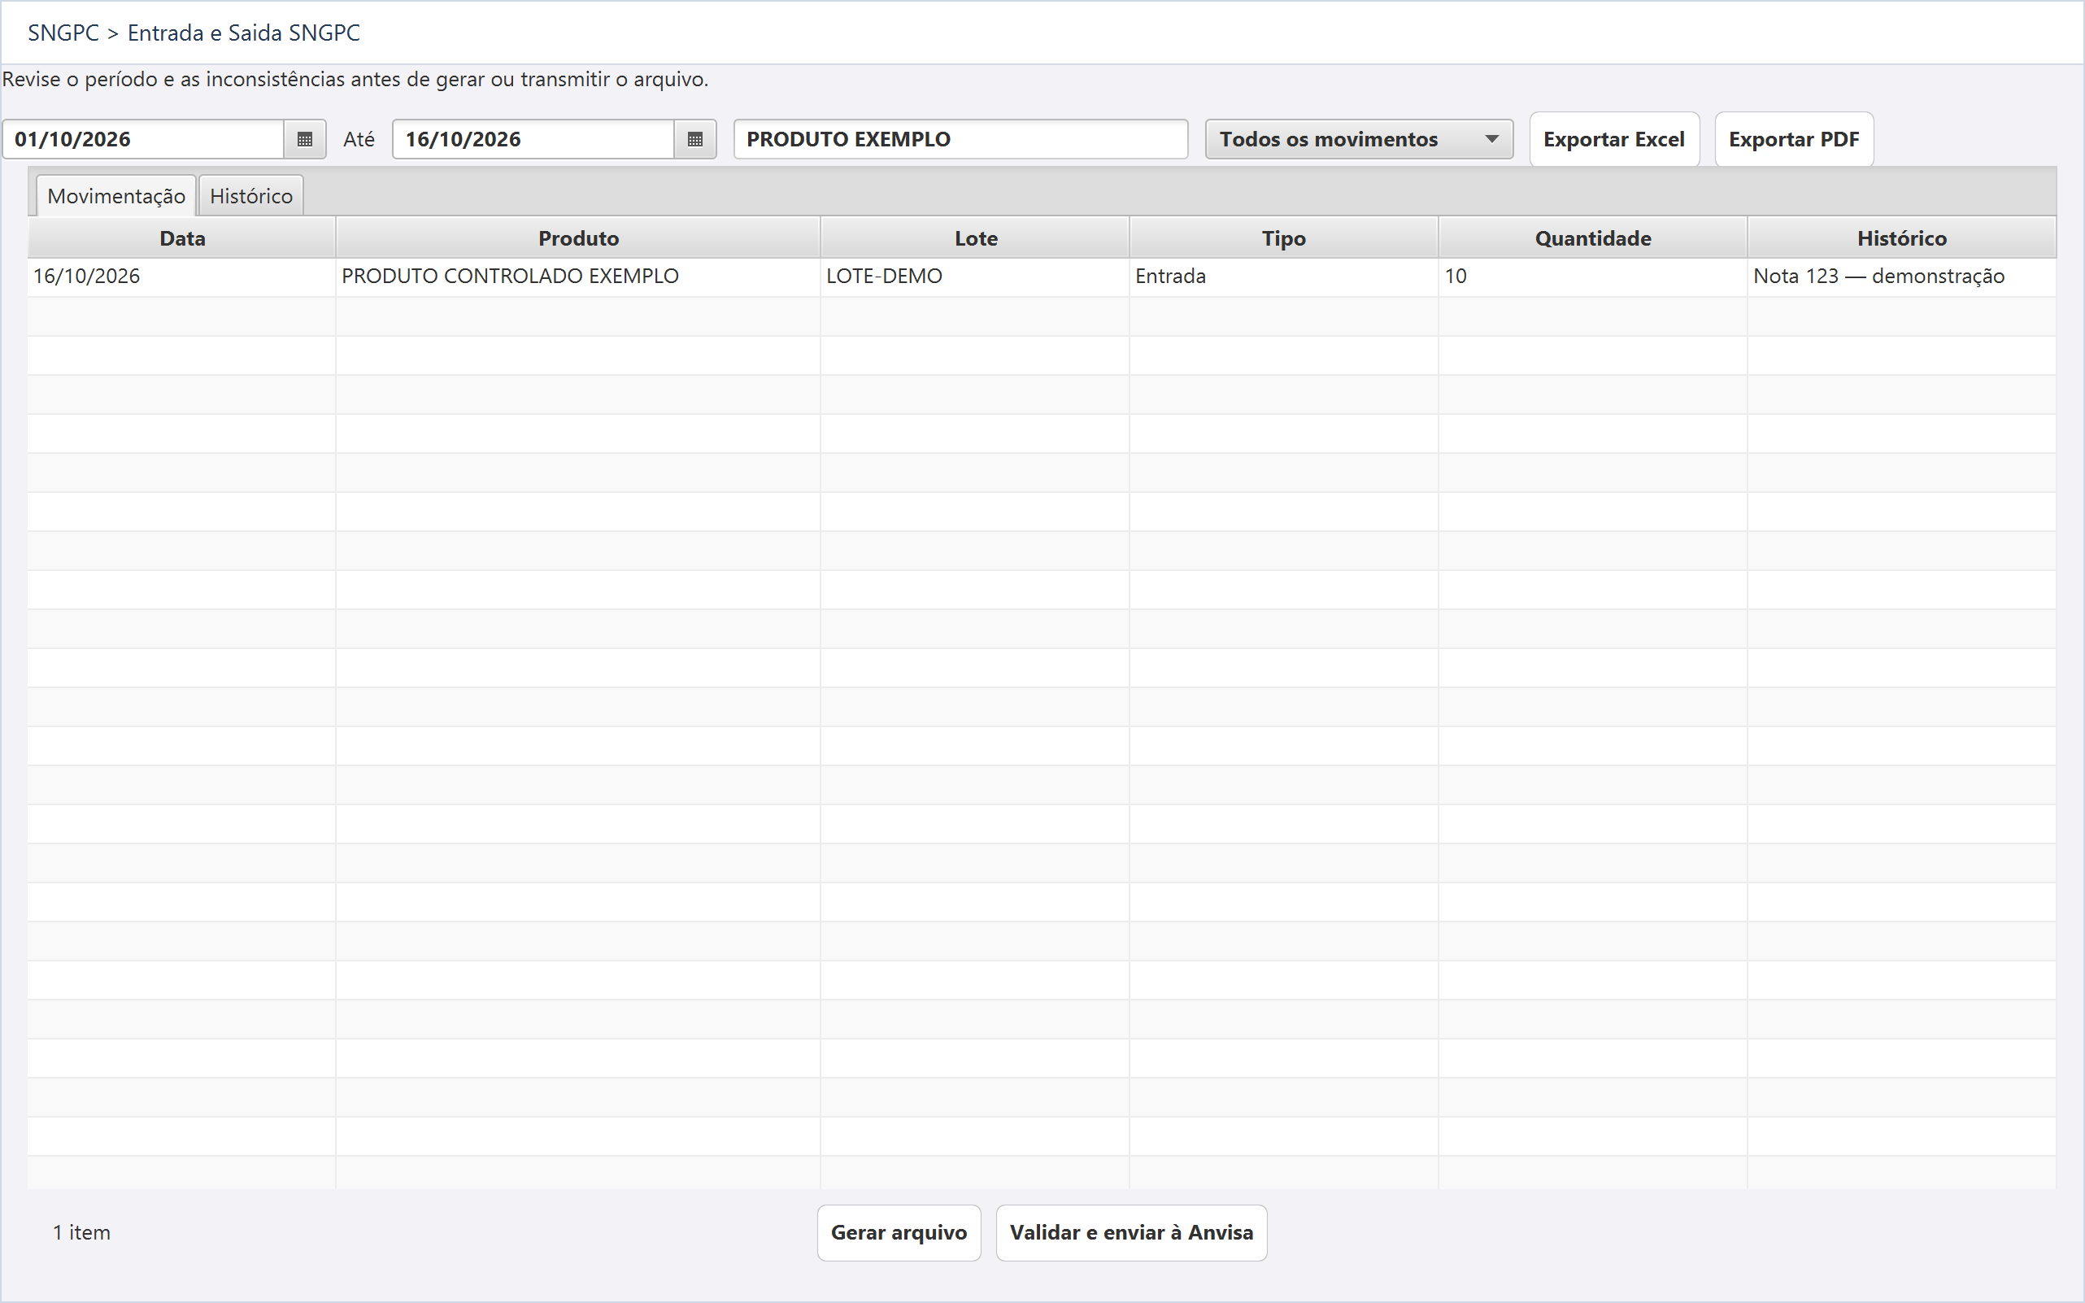Click the 1 item count label

pos(82,1232)
